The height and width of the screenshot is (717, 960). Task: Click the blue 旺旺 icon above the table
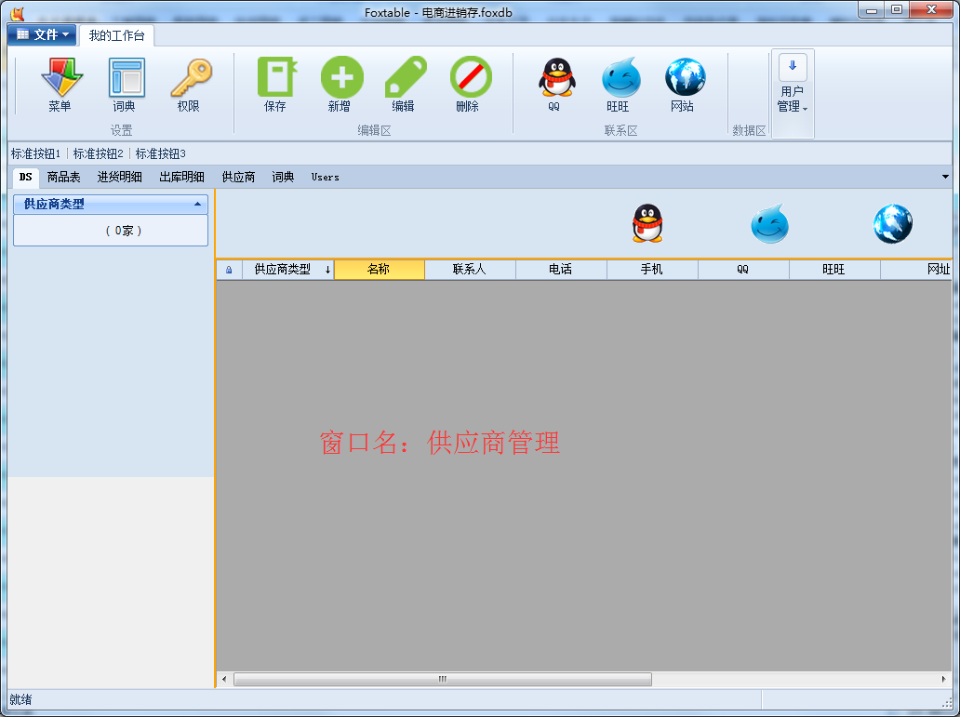pyautogui.click(x=769, y=223)
